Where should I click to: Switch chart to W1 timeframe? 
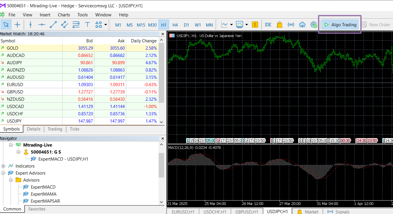click(198, 25)
